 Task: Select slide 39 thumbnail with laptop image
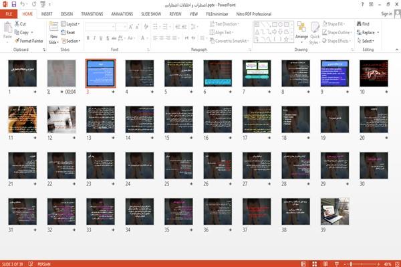[335, 211]
